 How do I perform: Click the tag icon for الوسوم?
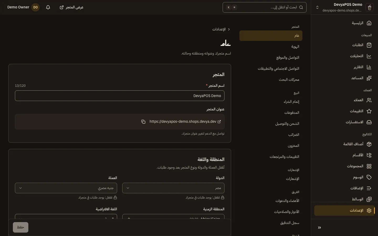(x=369, y=177)
